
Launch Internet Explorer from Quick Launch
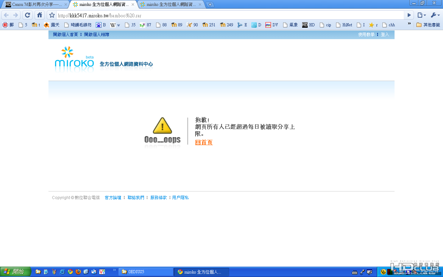coord(62,272)
